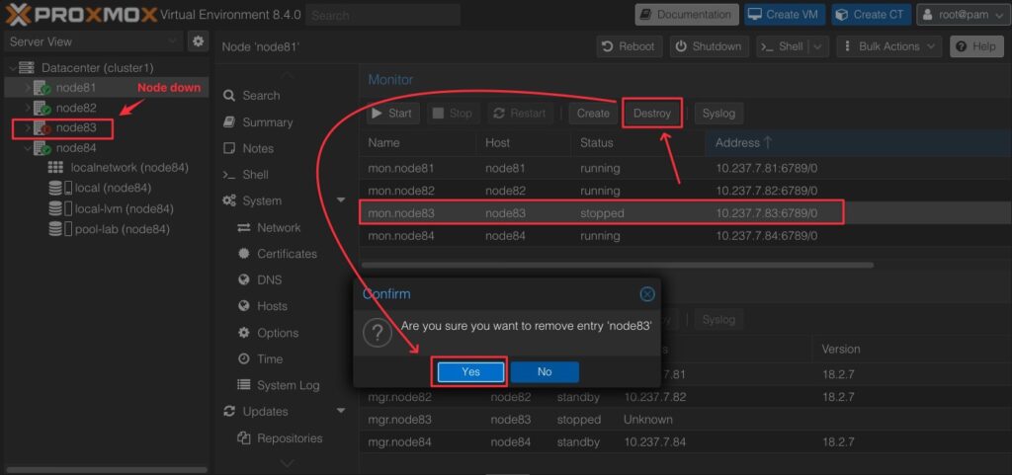The image size is (1012, 475).
Task: Open the Notes menu item
Action: (x=258, y=148)
